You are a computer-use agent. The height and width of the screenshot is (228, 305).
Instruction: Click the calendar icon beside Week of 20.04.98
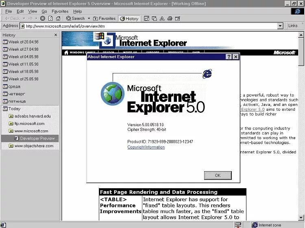click(x=5, y=42)
